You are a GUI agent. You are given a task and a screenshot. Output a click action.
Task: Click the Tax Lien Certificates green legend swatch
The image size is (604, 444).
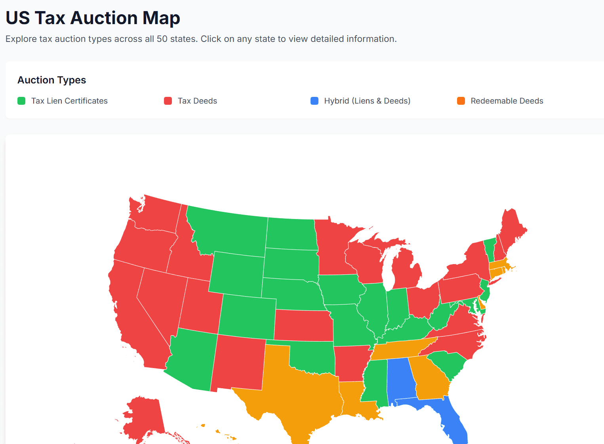tap(21, 101)
